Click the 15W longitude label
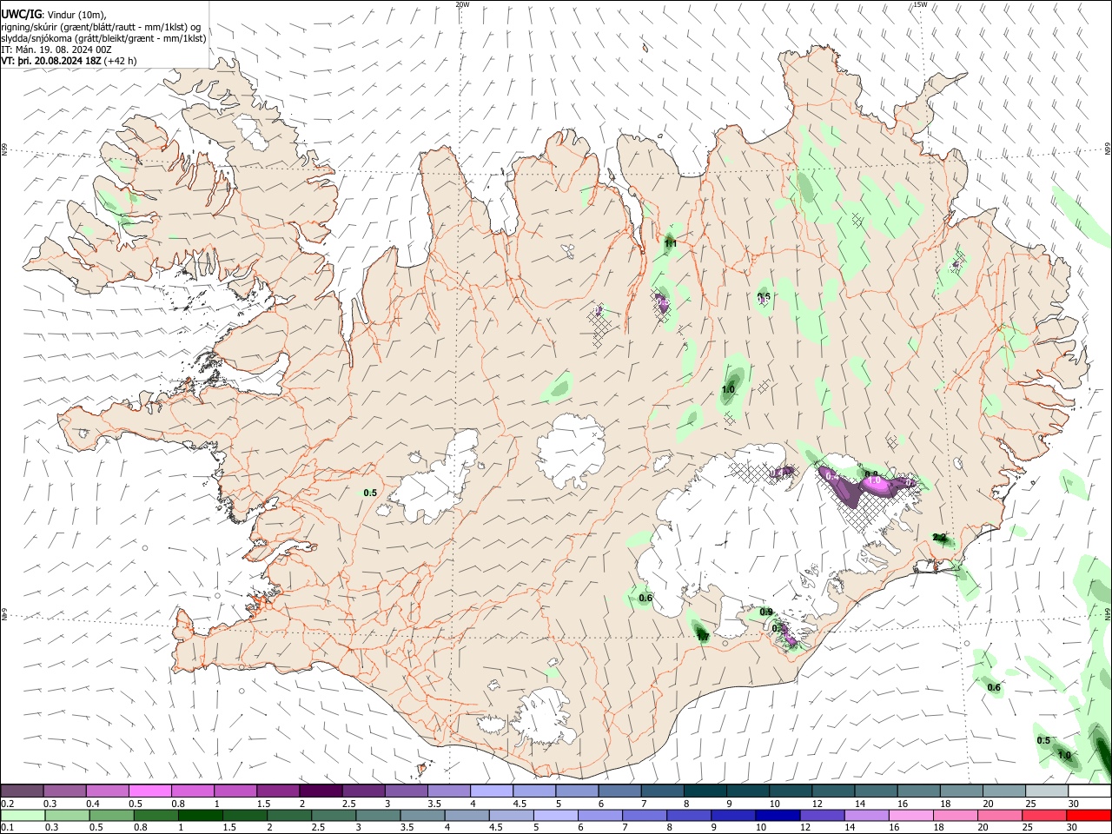Screen dimensions: 1112x834 (920, 4)
